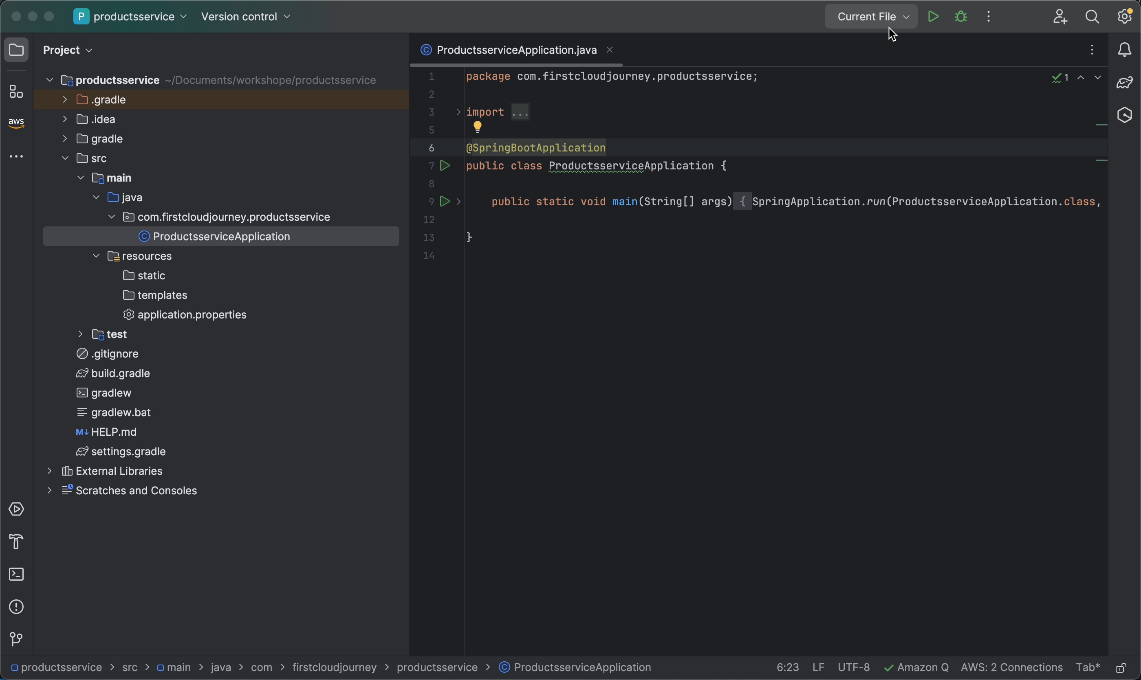Click the Tab* indent indicator
This screenshot has width=1141, height=680.
[1088, 667]
